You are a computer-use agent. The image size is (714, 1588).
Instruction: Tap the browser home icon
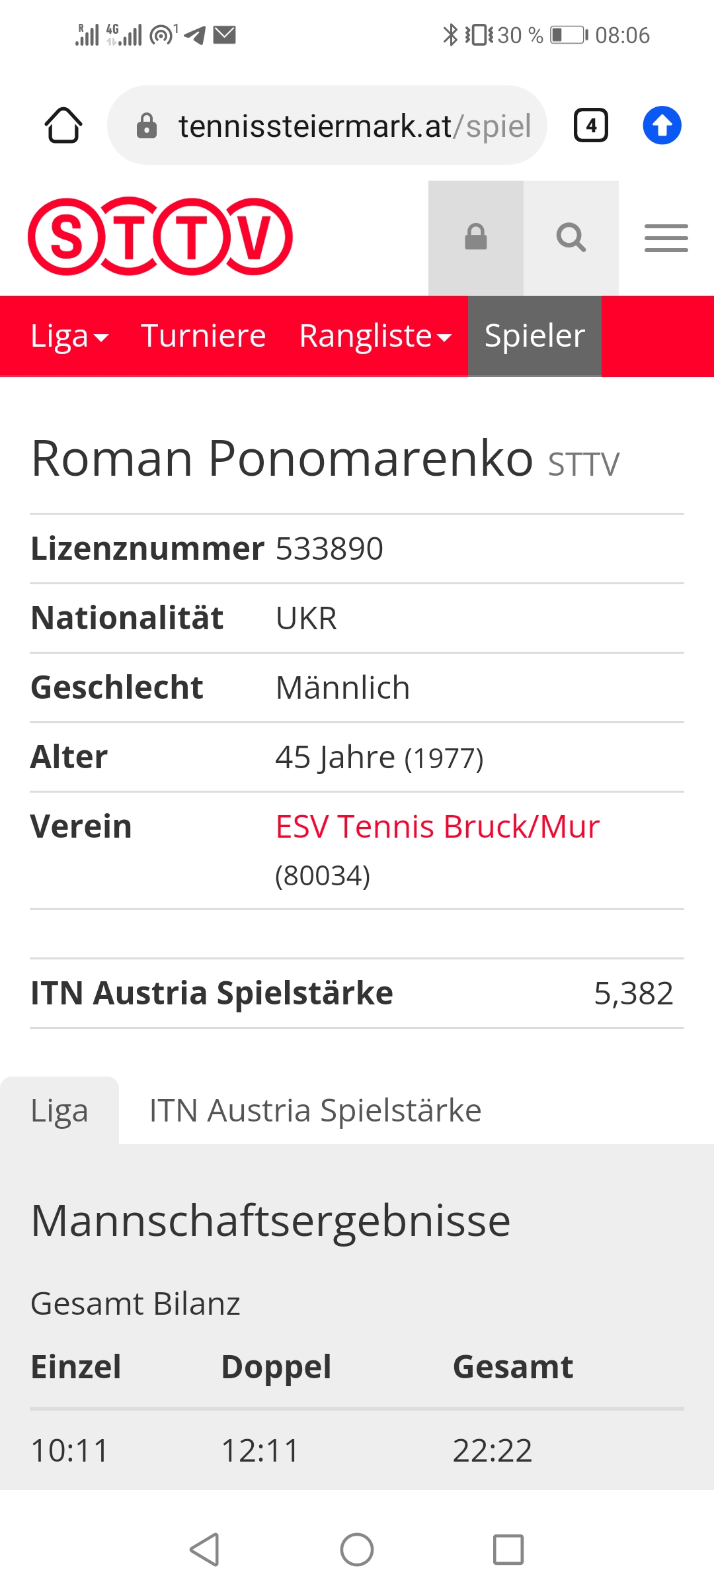(63, 125)
